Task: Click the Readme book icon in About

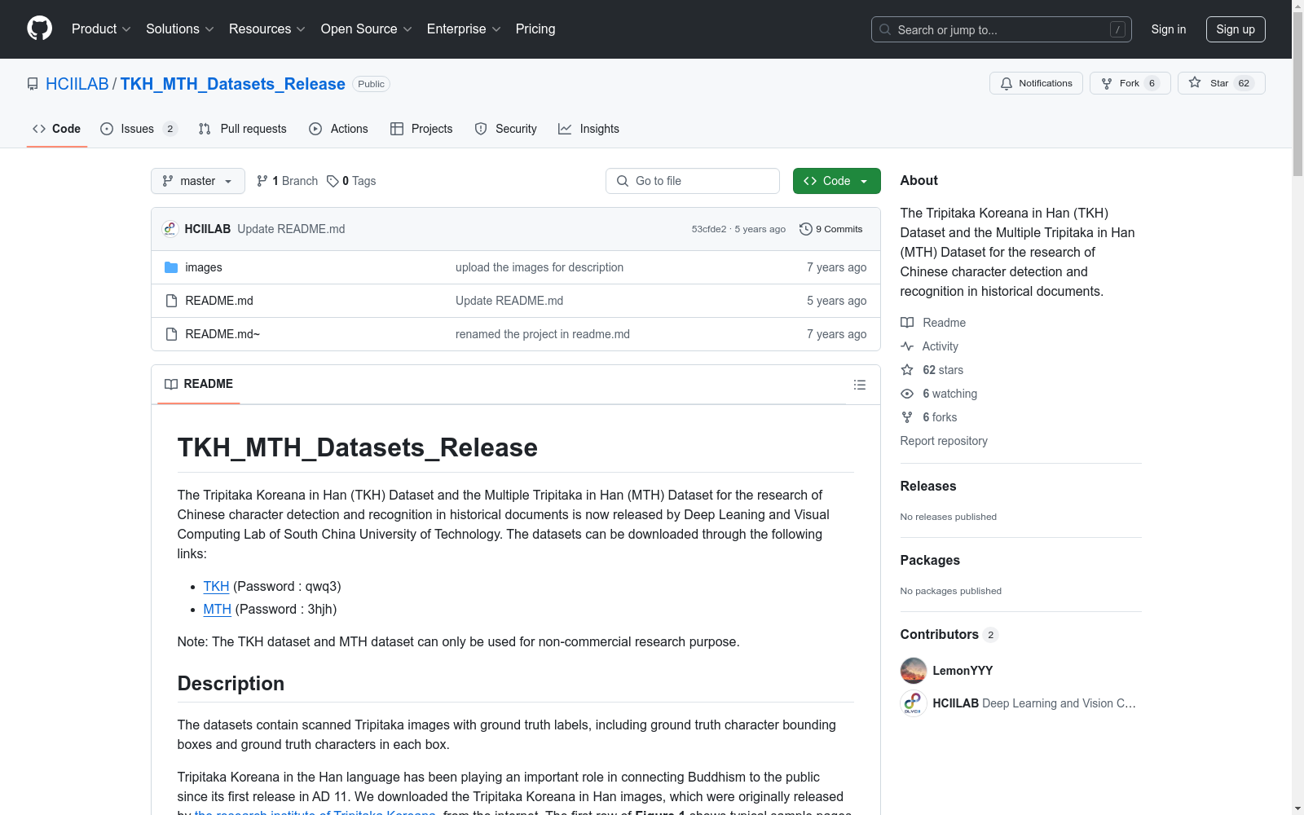Action: click(x=907, y=323)
